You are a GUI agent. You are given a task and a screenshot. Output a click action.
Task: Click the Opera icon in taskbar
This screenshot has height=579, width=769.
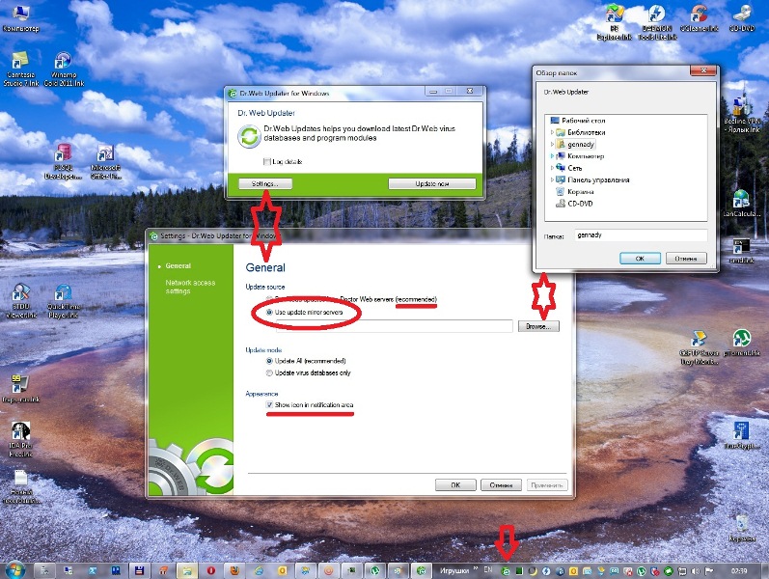click(212, 570)
